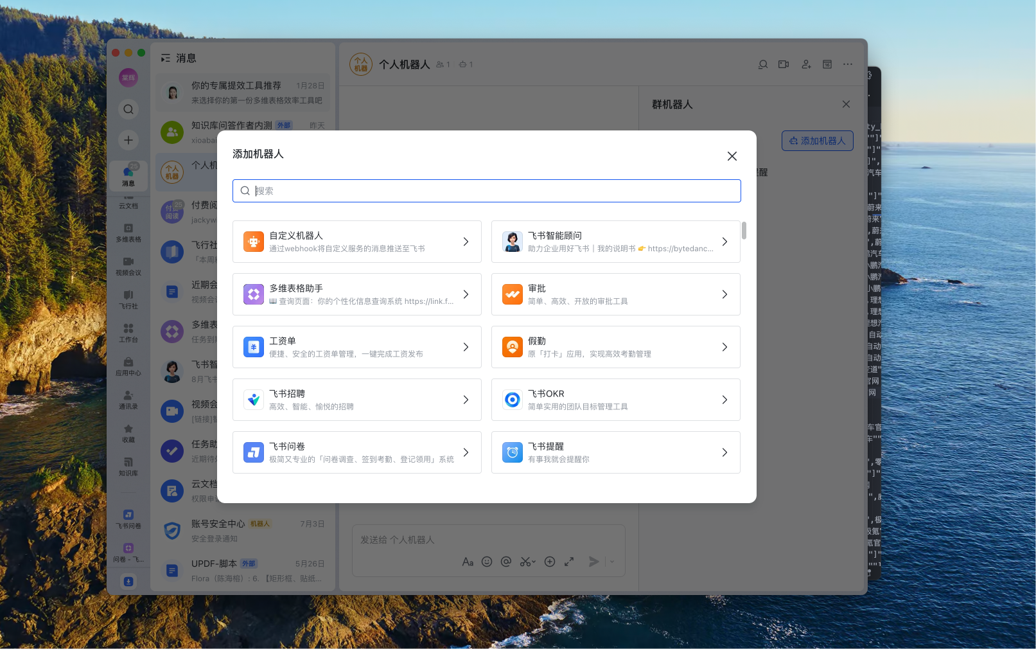Click the 添加机器人 button in side panel
The width and height of the screenshot is (1036, 649).
click(x=818, y=141)
